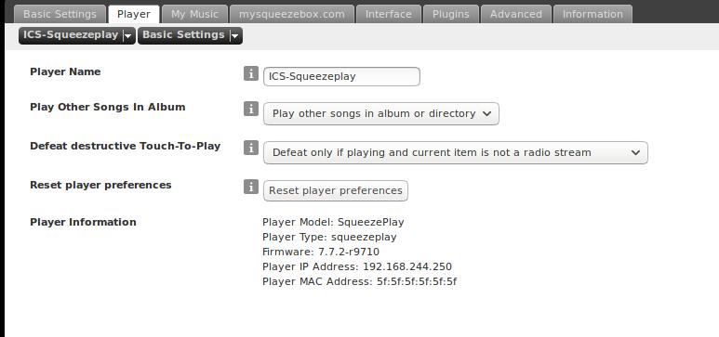The height and width of the screenshot is (337, 719).
Task: Click the arrow on ICS-Squeezeplay selector
Action: 128,36
